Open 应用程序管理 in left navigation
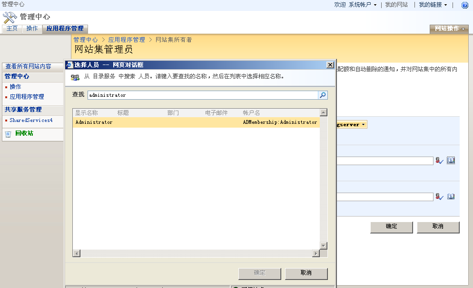473x288 pixels. (27, 97)
